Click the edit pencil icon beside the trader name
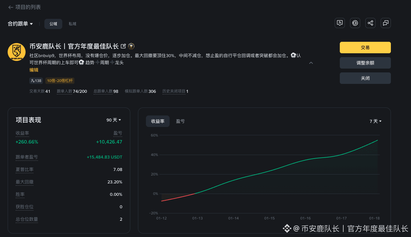Screen dimensions: 411x237 [124, 46]
